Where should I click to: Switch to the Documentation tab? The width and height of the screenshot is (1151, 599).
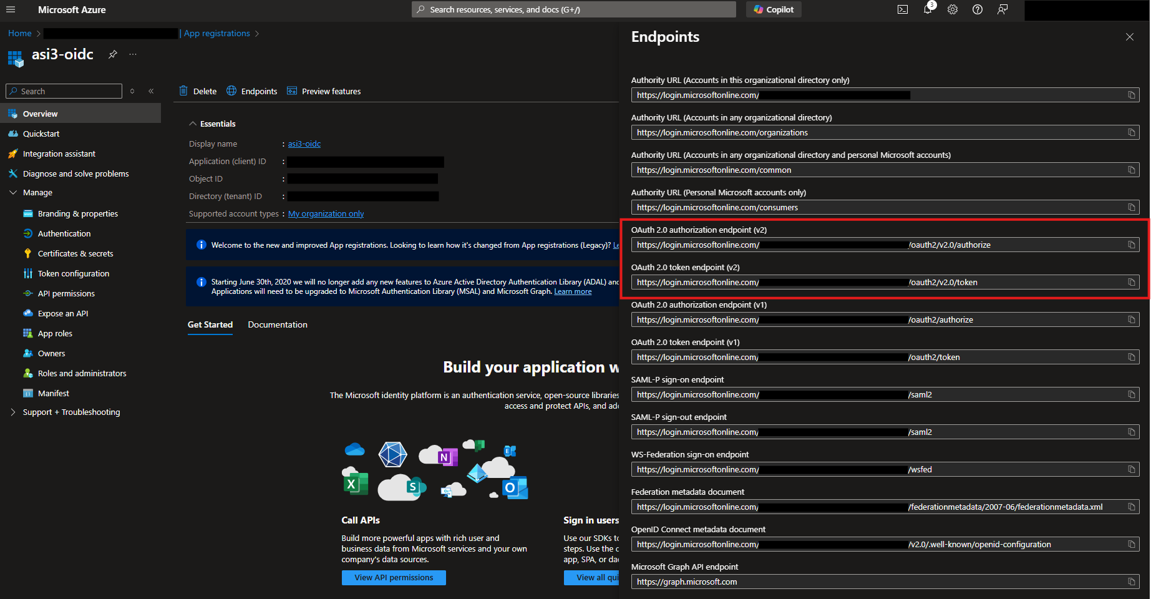pyautogui.click(x=278, y=324)
